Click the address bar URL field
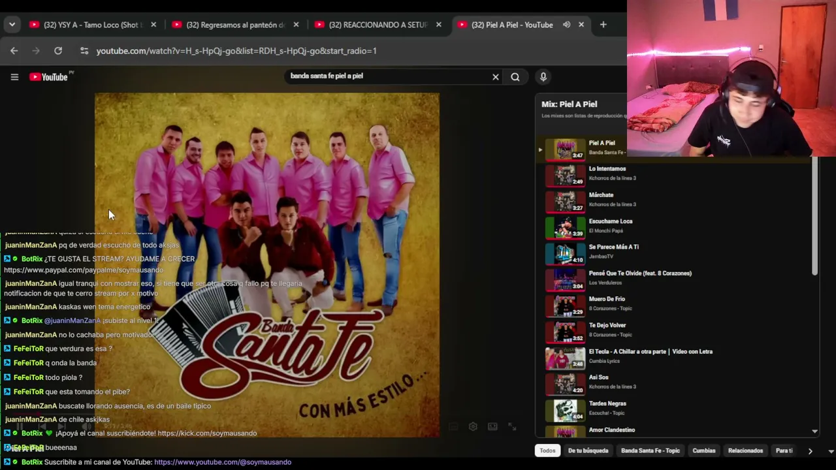 click(x=236, y=51)
